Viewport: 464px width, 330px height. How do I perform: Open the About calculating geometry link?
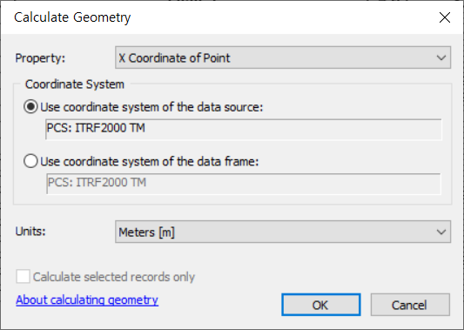tap(87, 300)
